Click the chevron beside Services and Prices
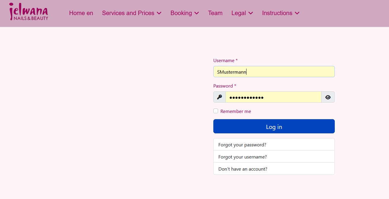This screenshot has width=389, height=199. point(159,13)
